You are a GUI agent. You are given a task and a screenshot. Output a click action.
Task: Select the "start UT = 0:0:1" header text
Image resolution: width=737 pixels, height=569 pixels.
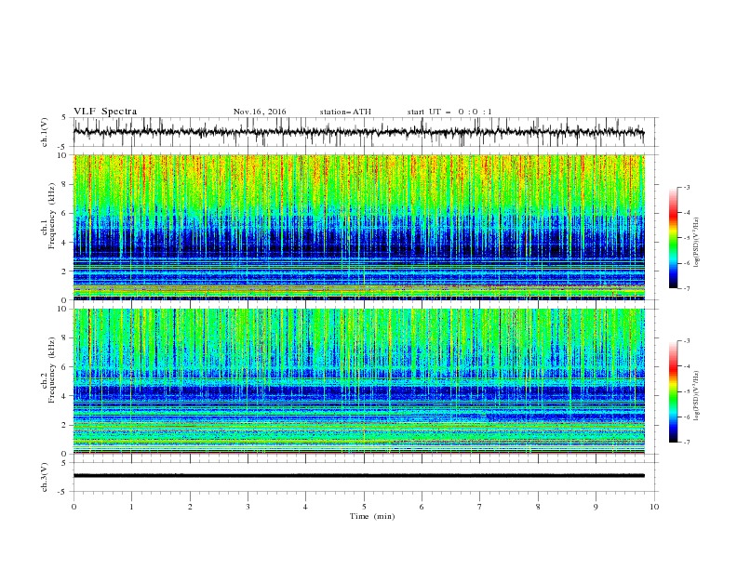point(449,112)
